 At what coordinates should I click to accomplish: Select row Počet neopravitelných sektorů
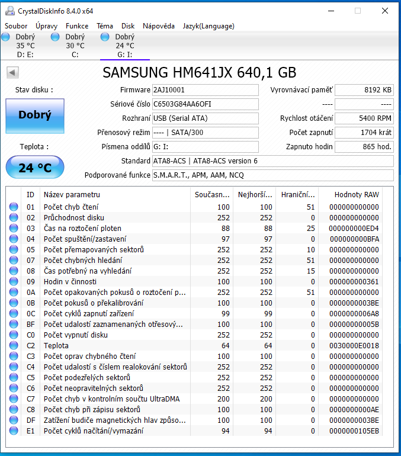pos(194,388)
